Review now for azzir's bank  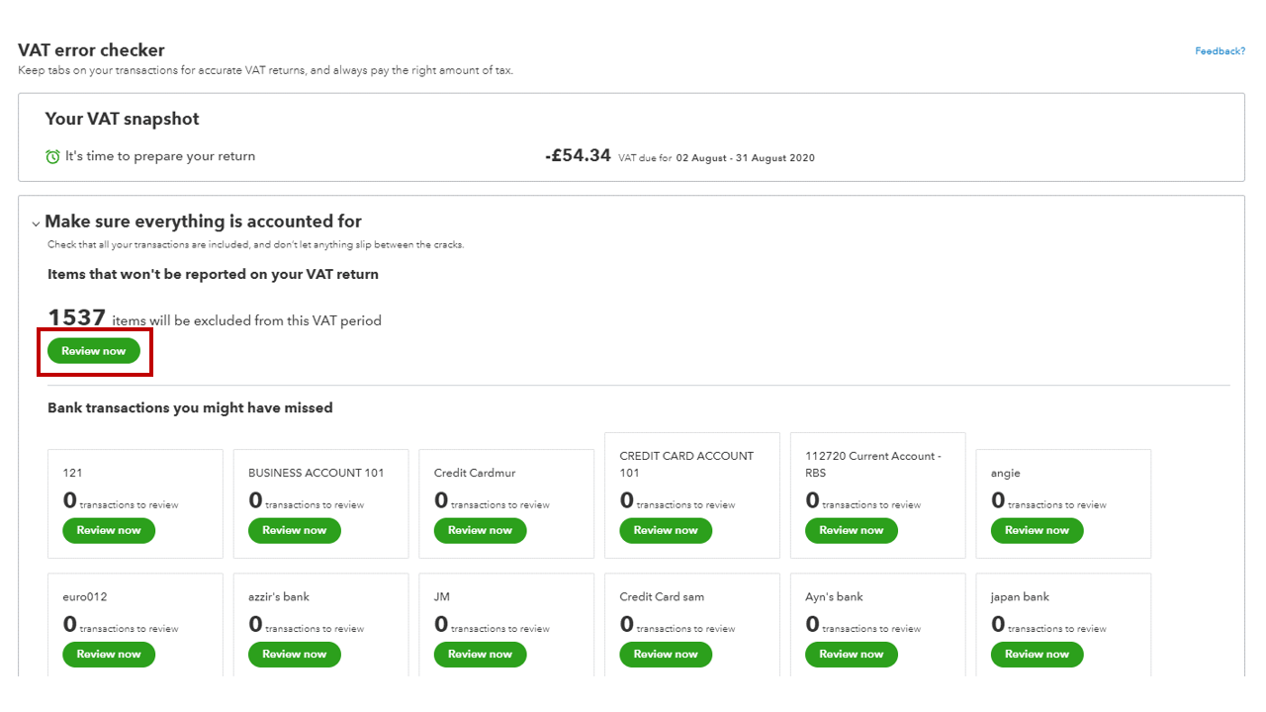(x=295, y=654)
